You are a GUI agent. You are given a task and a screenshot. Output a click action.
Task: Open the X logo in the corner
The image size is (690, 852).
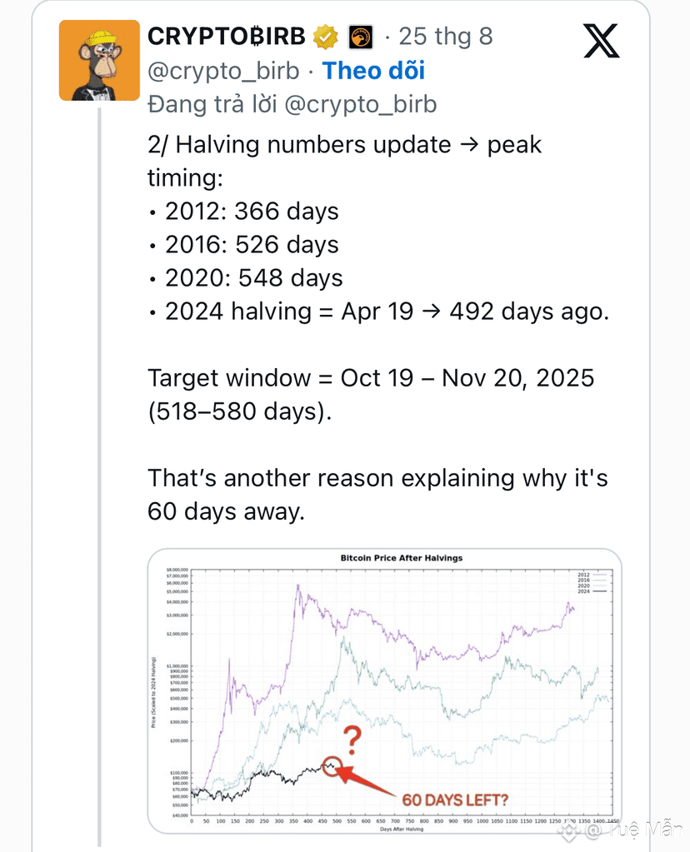[601, 41]
